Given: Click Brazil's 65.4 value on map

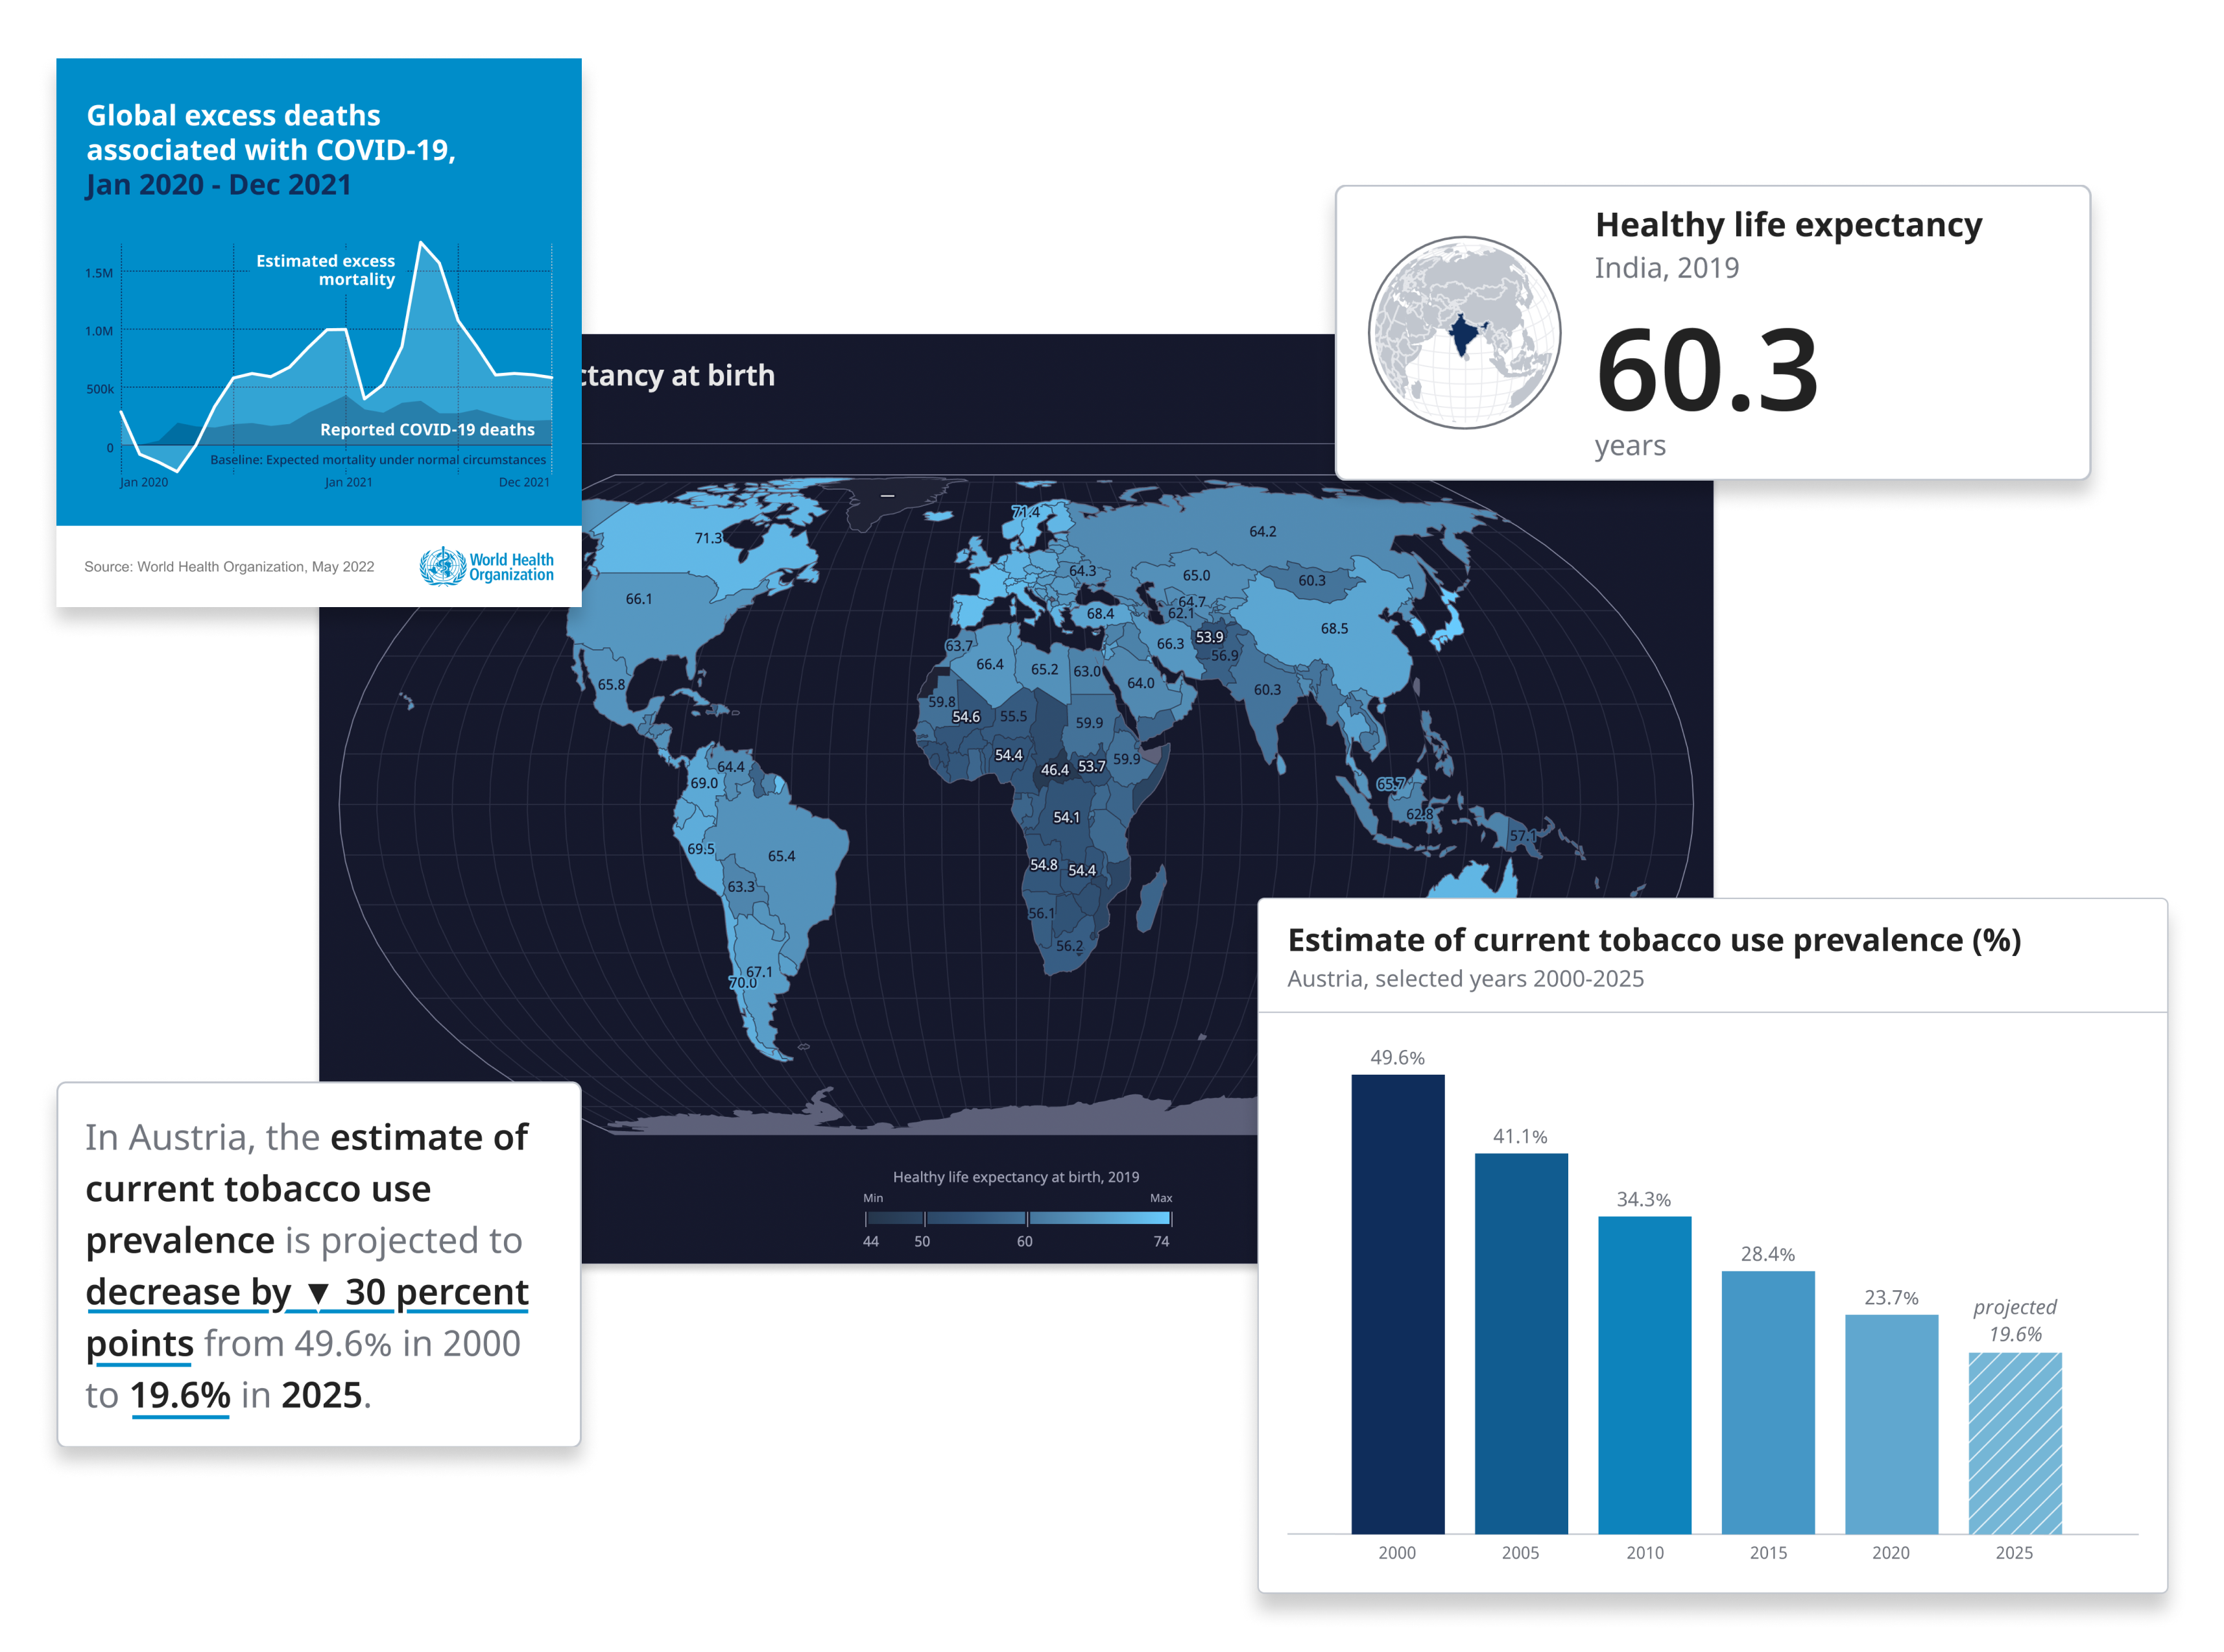Looking at the screenshot, I should [x=781, y=856].
